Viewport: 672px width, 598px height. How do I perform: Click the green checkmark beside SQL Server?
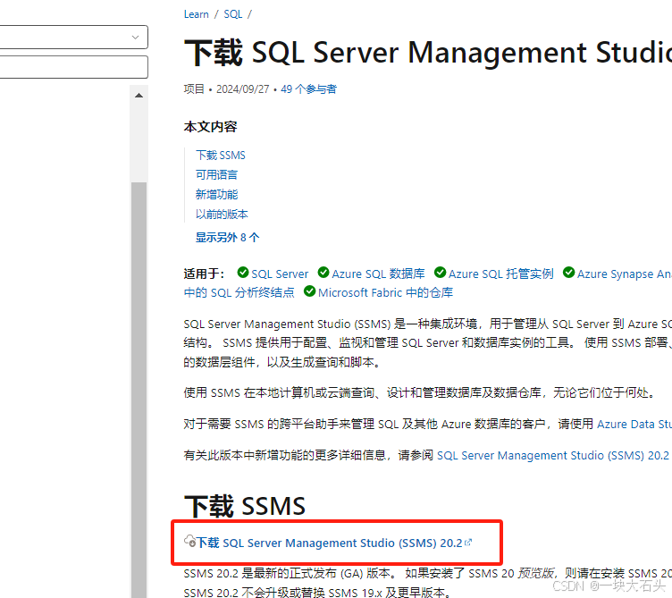[243, 273]
